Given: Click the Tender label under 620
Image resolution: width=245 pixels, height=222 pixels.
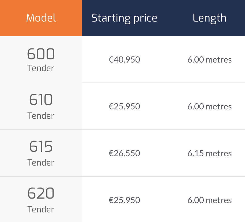Looking at the screenshot, I should [41, 209].
